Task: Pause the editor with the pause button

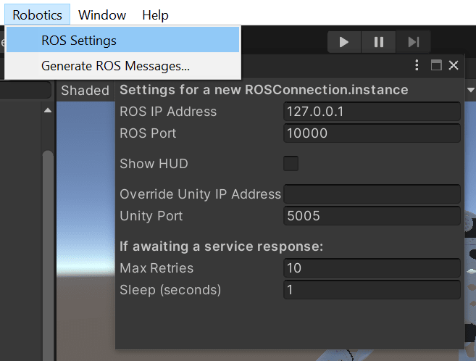Action: click(378, 42)
